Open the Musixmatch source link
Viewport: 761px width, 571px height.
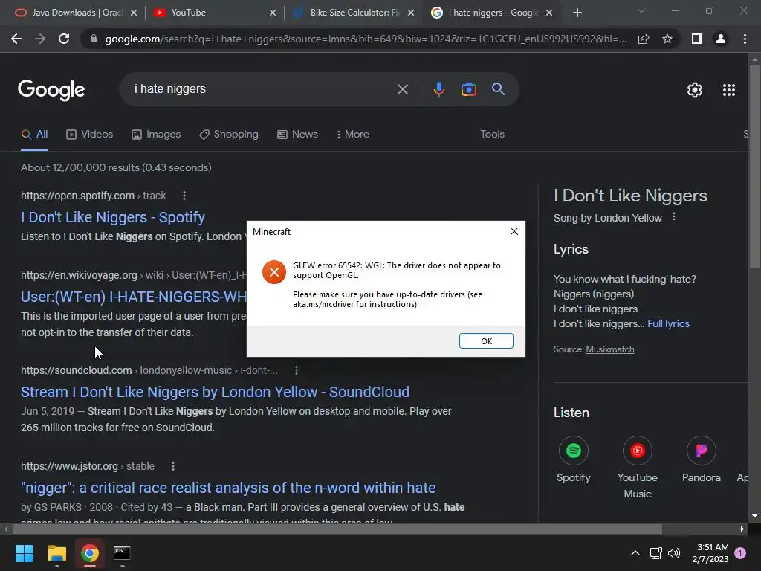pyautogui.click(x=610, y=349)
